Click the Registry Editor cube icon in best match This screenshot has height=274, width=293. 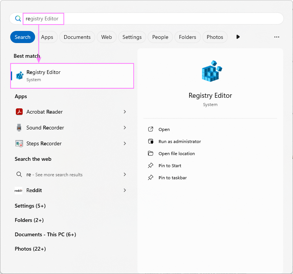click(20, 75)
